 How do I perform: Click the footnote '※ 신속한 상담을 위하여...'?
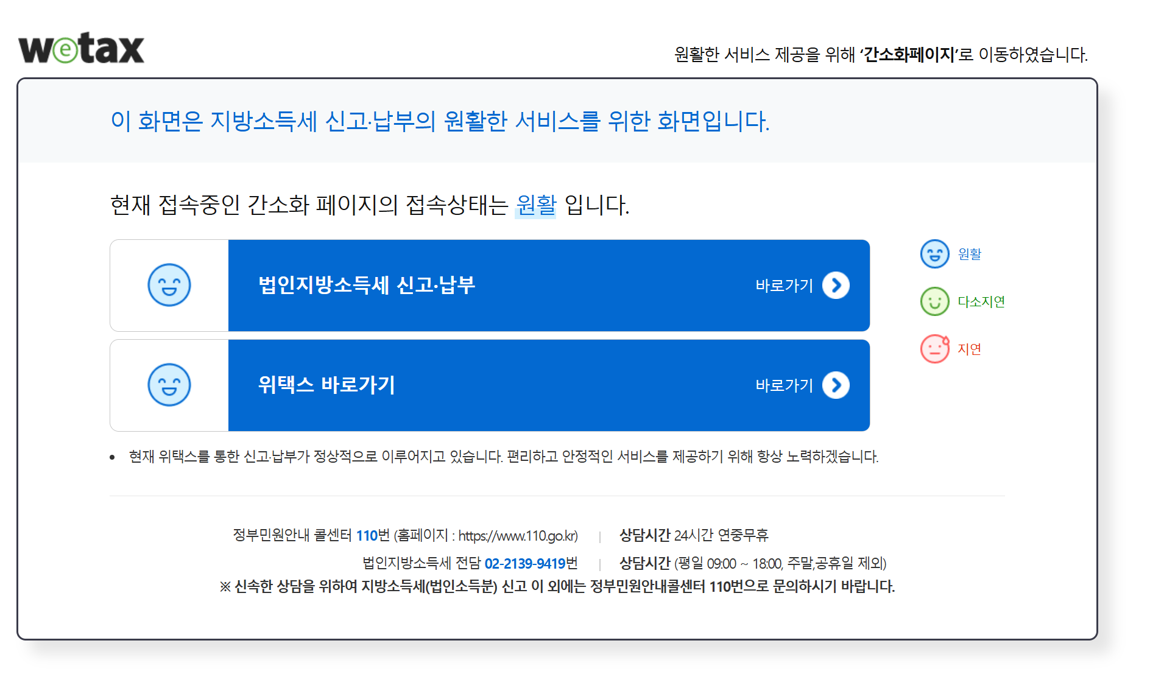557,586
